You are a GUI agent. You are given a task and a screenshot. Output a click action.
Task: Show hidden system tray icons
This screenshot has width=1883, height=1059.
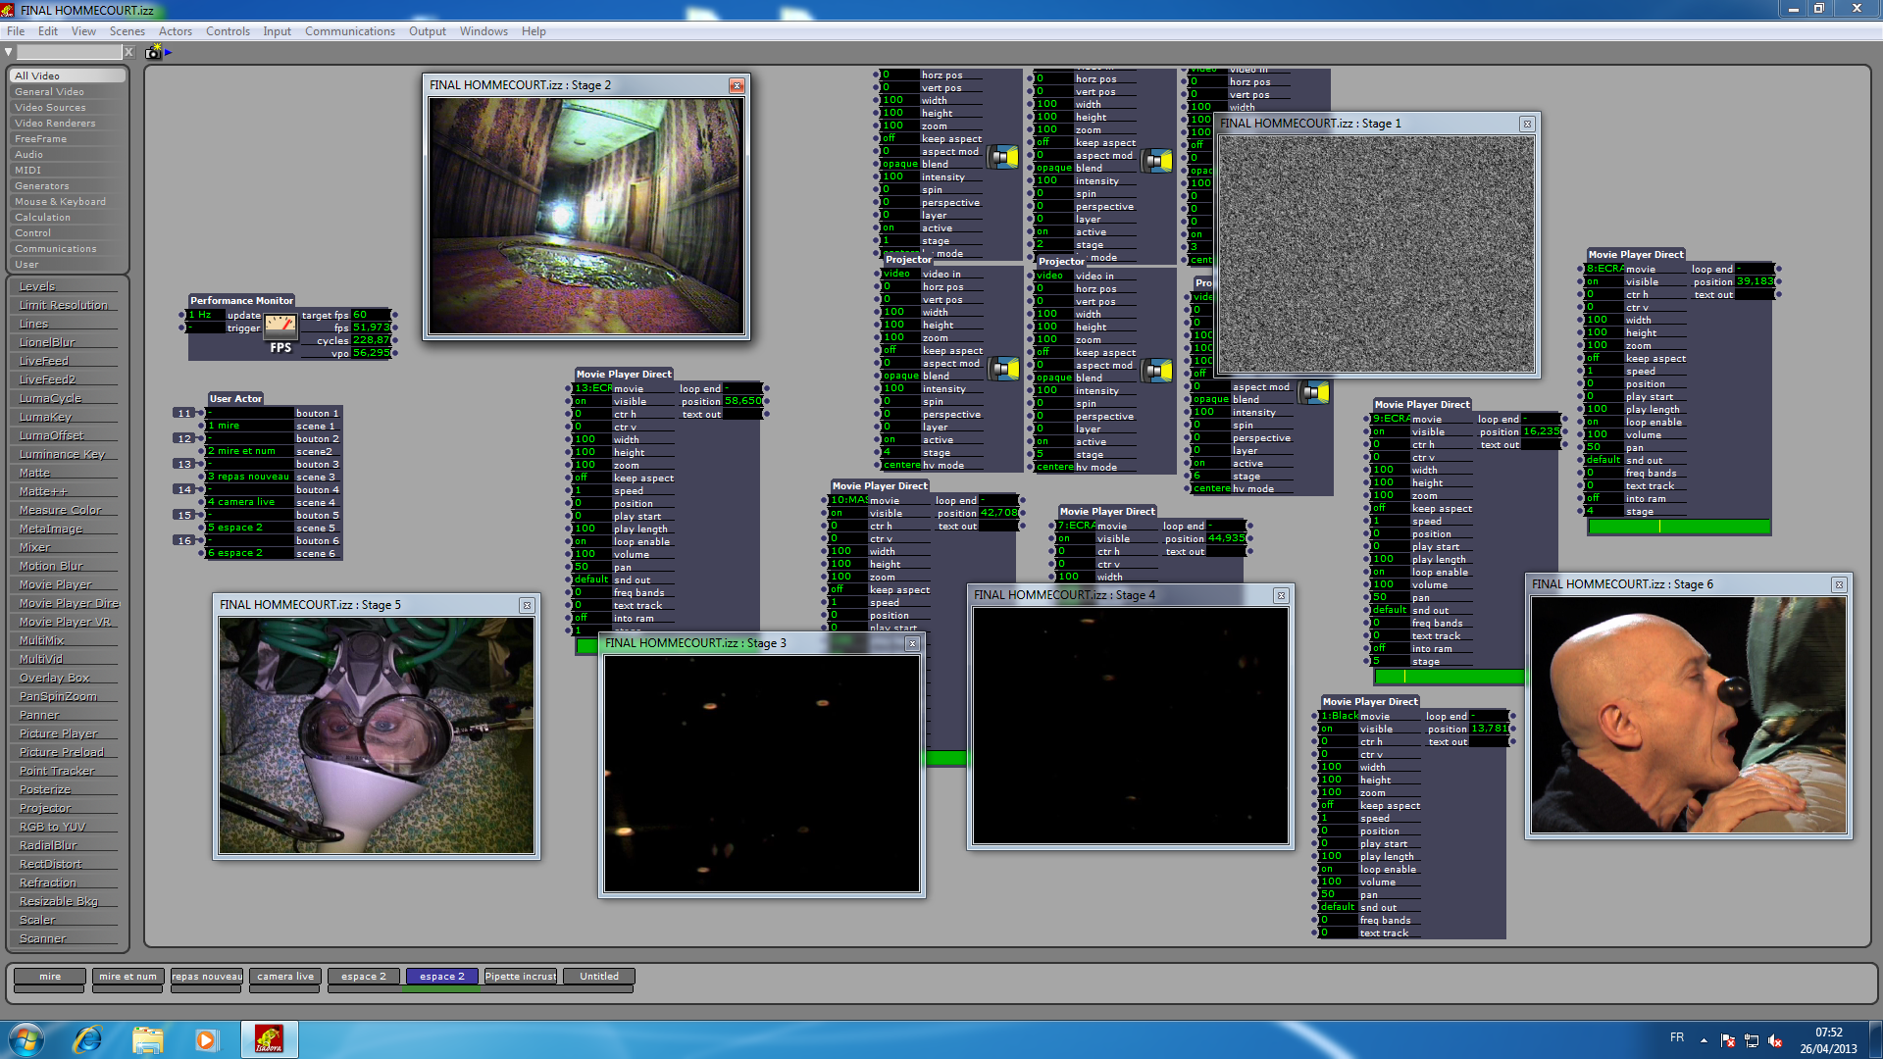click(1704, 1040)
